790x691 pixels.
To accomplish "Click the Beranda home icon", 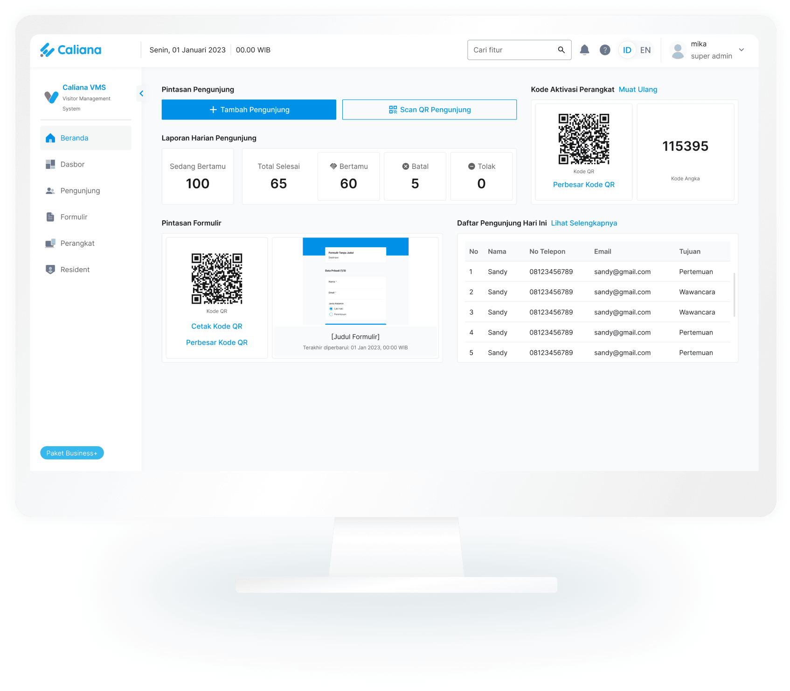I will click(50, 138).
